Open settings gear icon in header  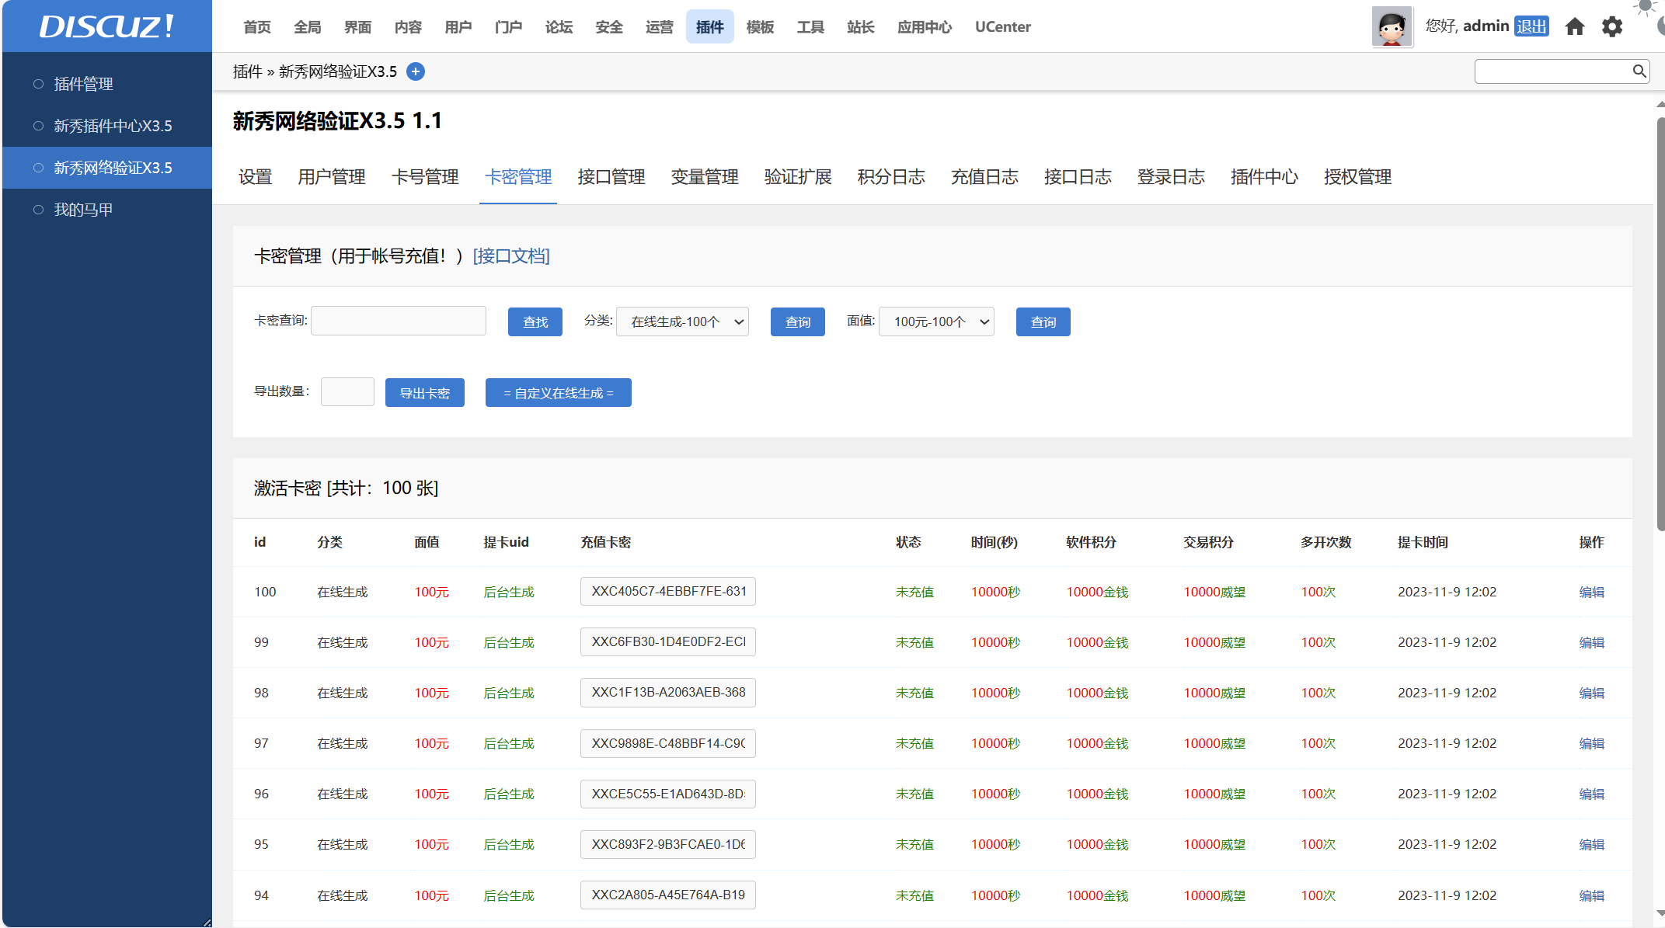click(x=1612, y=26)
